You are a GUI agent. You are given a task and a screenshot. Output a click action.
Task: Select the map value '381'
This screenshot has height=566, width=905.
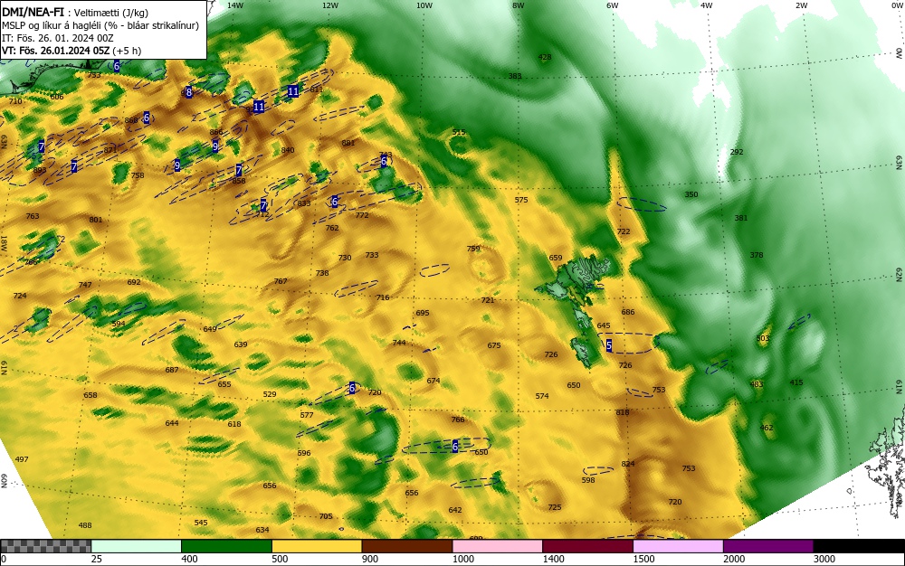pos(740,218)
